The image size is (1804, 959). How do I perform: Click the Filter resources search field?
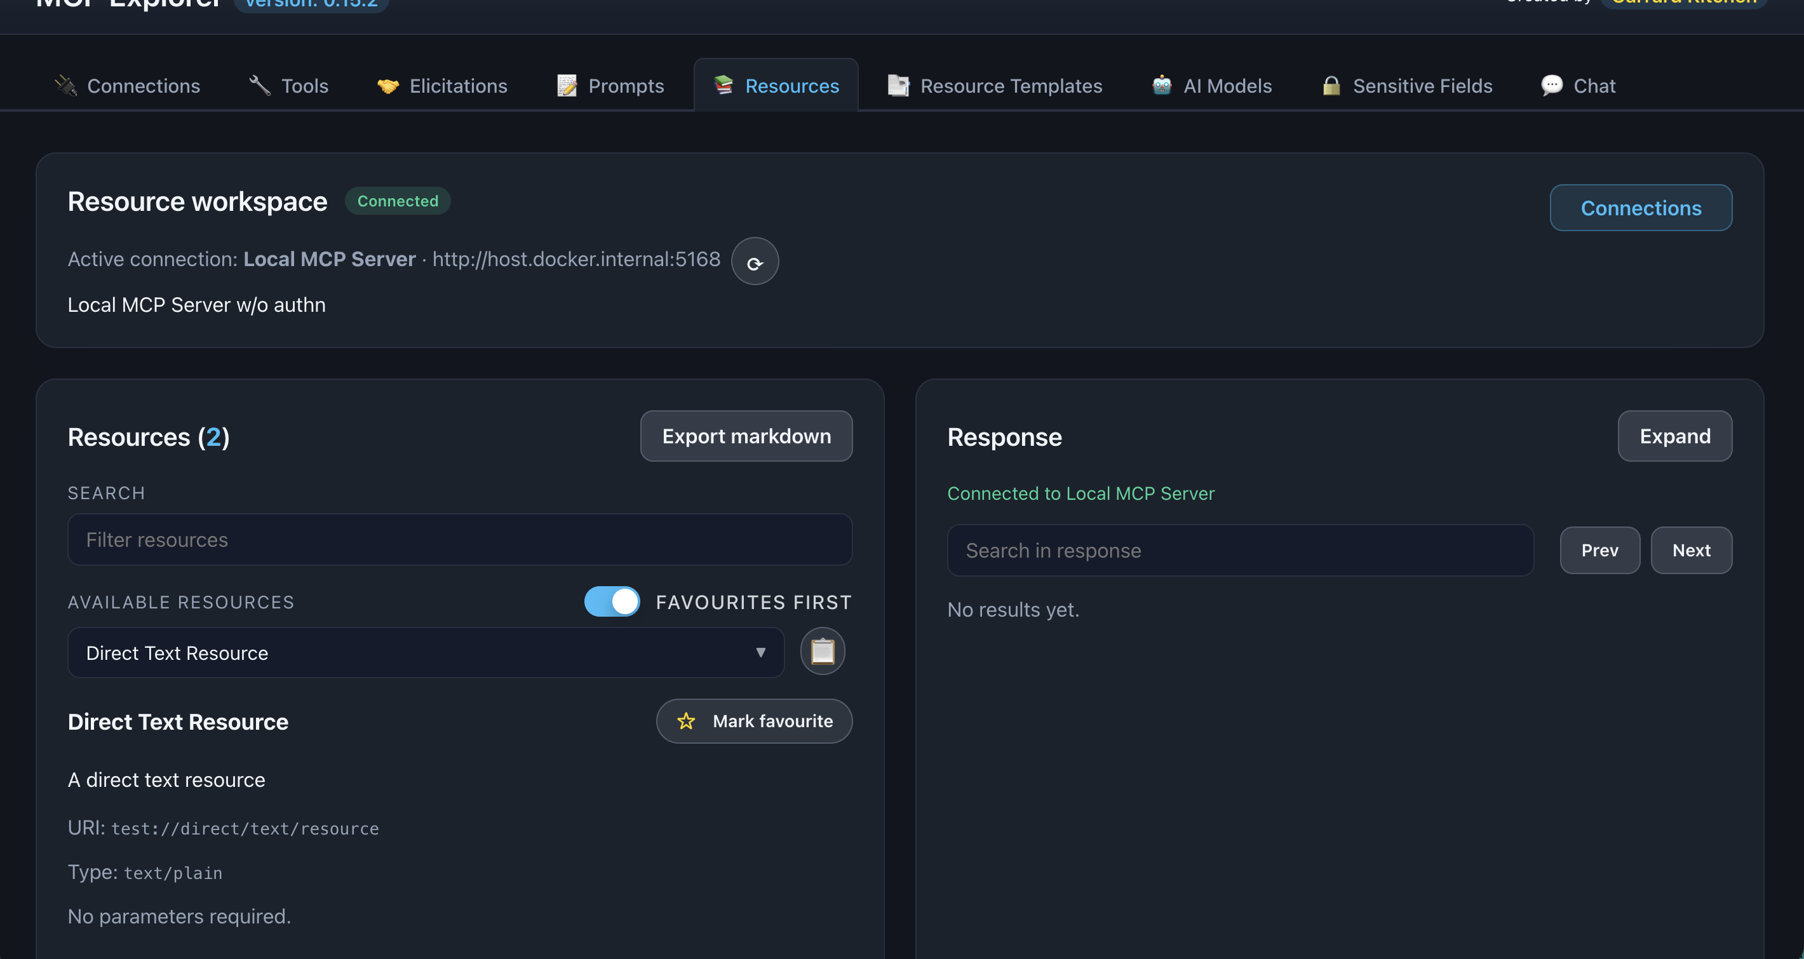coord(459,540)
